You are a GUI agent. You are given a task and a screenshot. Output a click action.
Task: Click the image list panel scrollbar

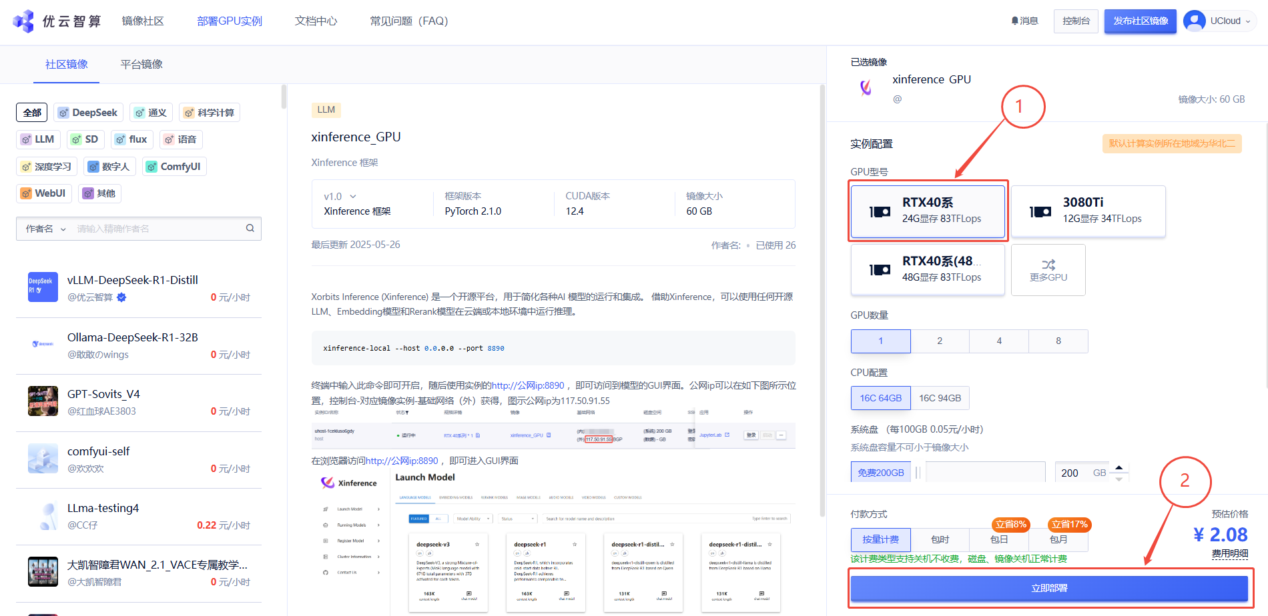(284, 97)
